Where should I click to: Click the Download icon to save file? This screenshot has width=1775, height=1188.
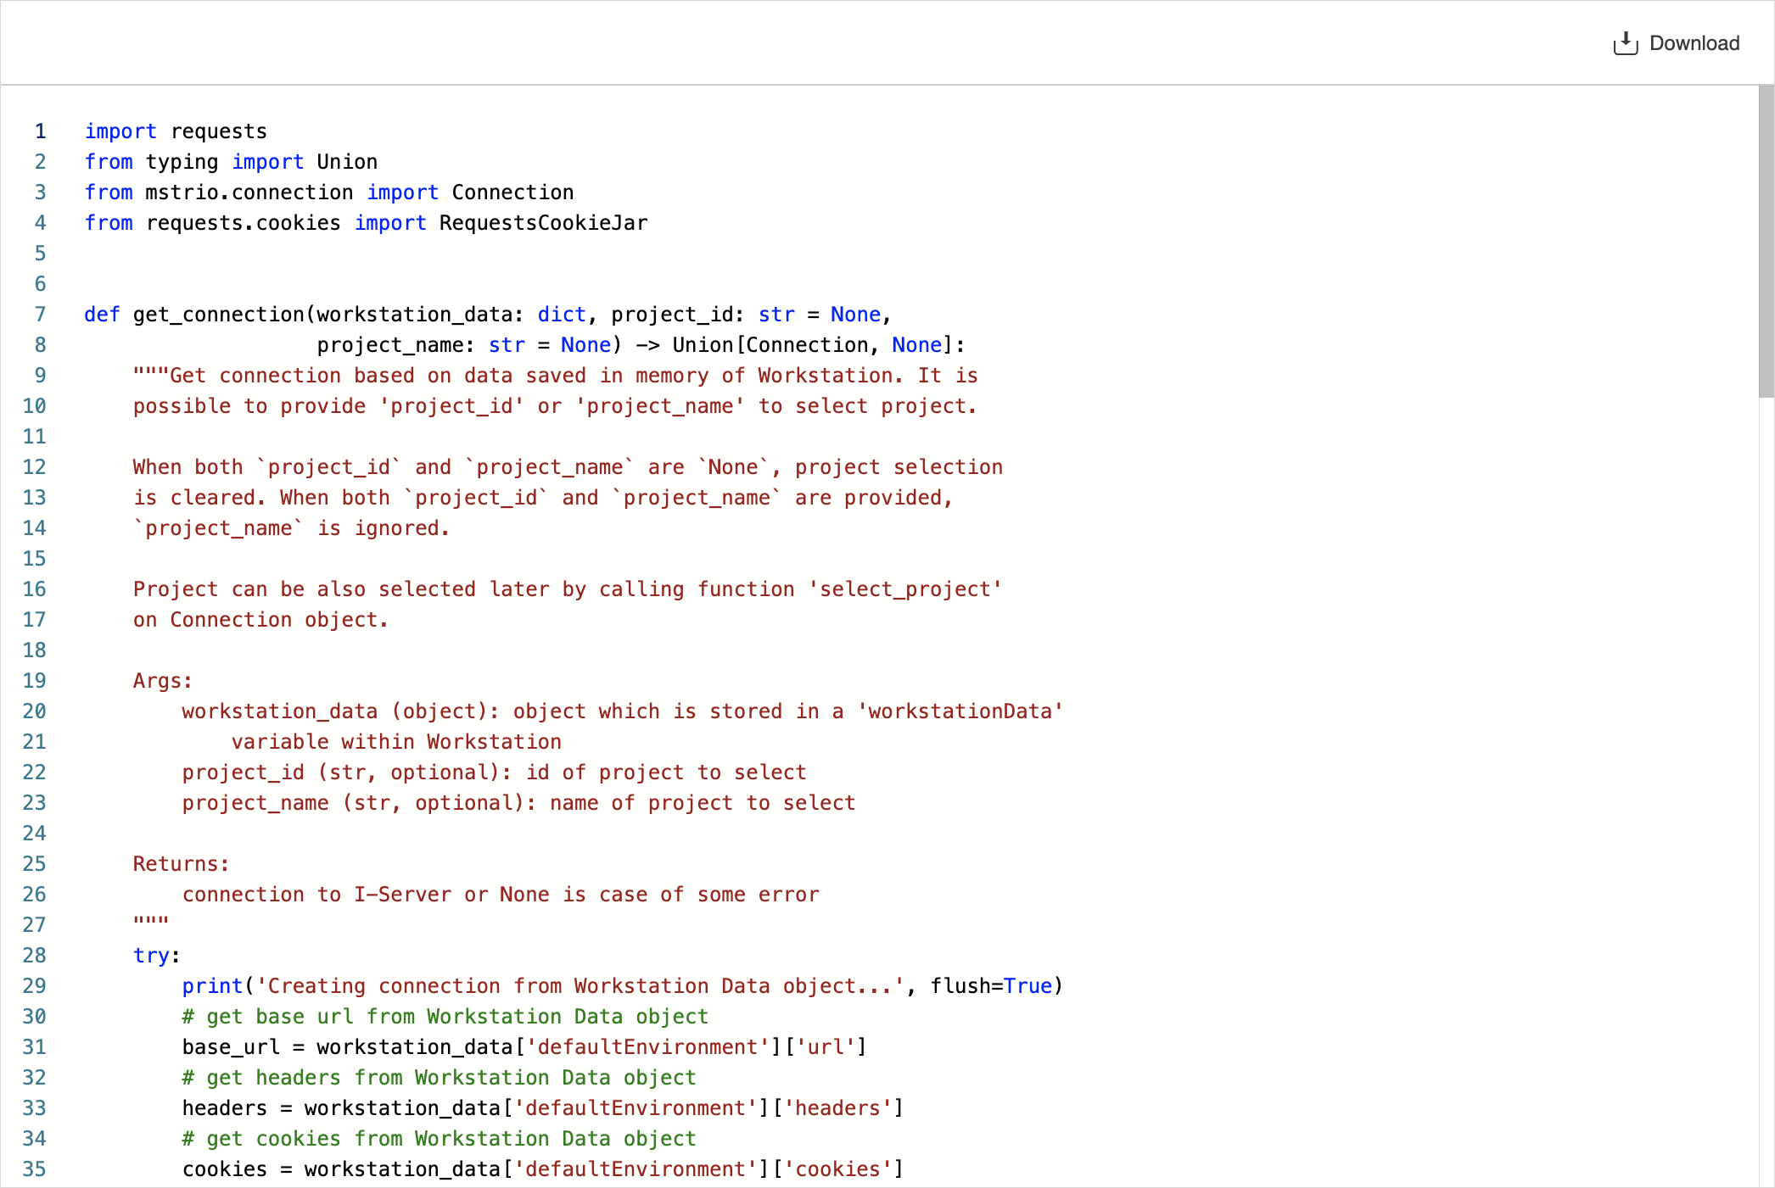[1625, 42]
